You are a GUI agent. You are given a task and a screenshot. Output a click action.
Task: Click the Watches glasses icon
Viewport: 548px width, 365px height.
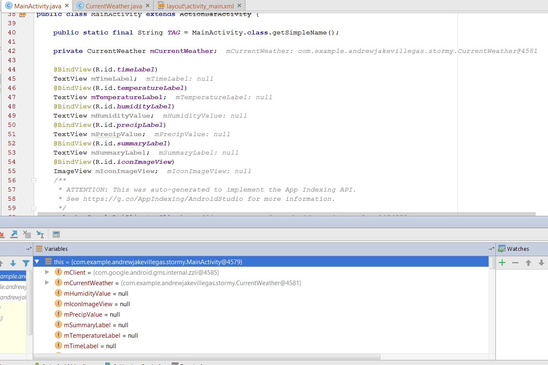501,249
